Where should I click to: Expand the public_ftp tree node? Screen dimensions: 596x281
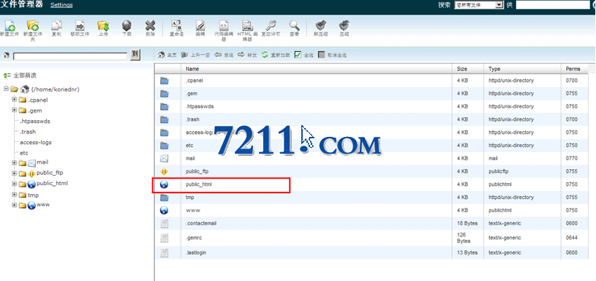pyautogui.click(x=15, y=173)
